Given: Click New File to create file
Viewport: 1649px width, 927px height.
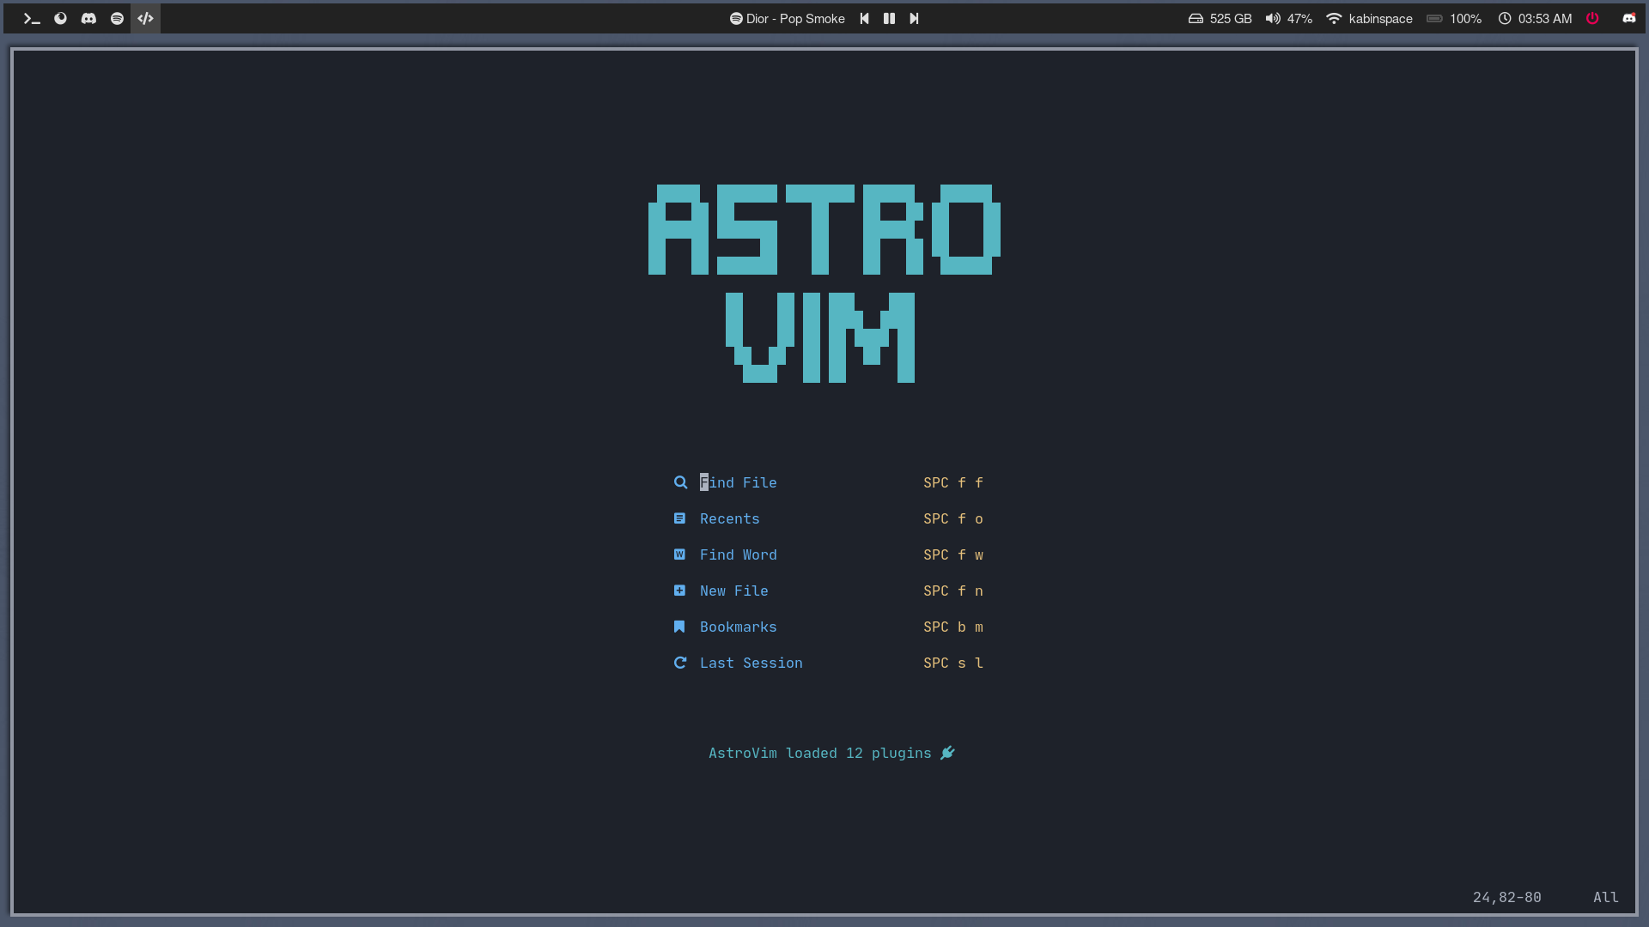Looking at the screenshot, I should pyautogui.click(x=734, y=590).
